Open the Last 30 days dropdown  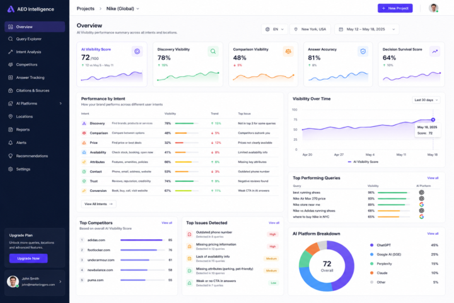pyautogui.click(x=426, y=100)
